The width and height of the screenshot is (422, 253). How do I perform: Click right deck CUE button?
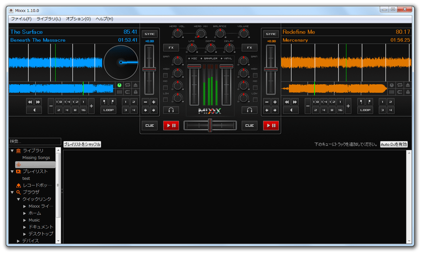click(x=249, y=125)
